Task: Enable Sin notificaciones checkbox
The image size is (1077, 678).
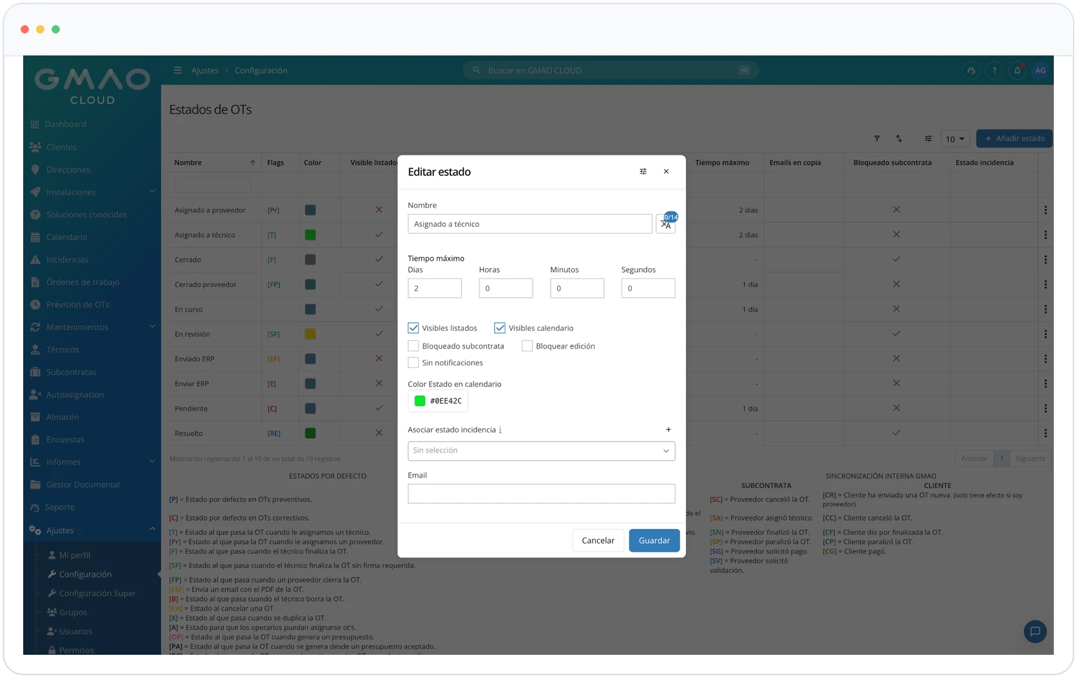Action: pos(414,363)
